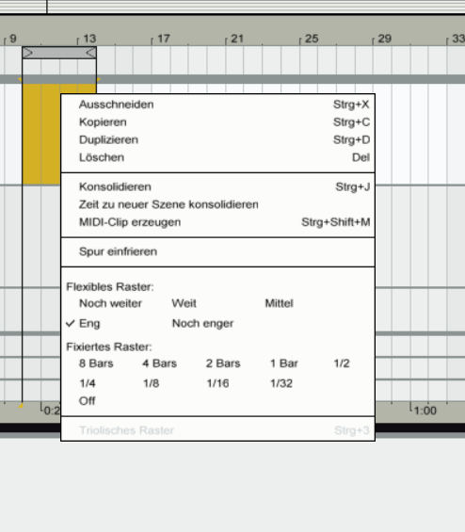Choose the Mittel flexible grid option

(x=279, y=303)
